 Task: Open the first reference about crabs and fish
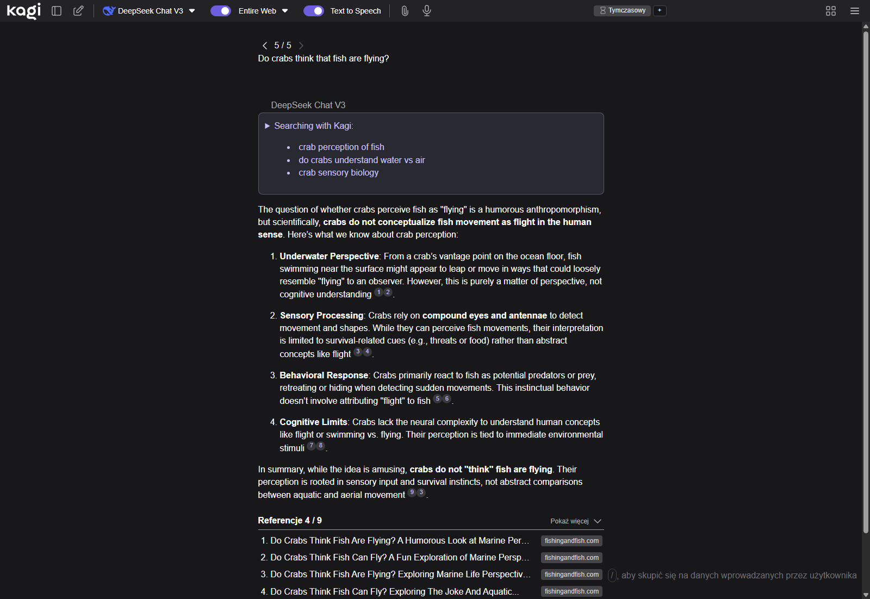pyautogui.click(x=399, y=541)
